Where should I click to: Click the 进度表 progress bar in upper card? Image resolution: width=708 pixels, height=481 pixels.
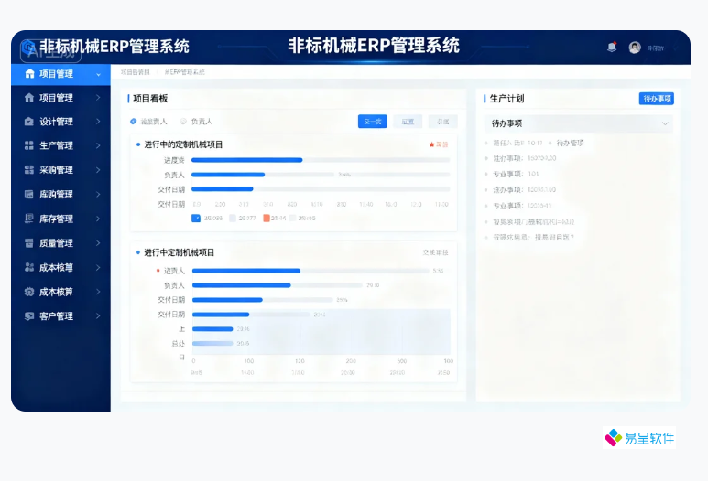click(321, 160)
